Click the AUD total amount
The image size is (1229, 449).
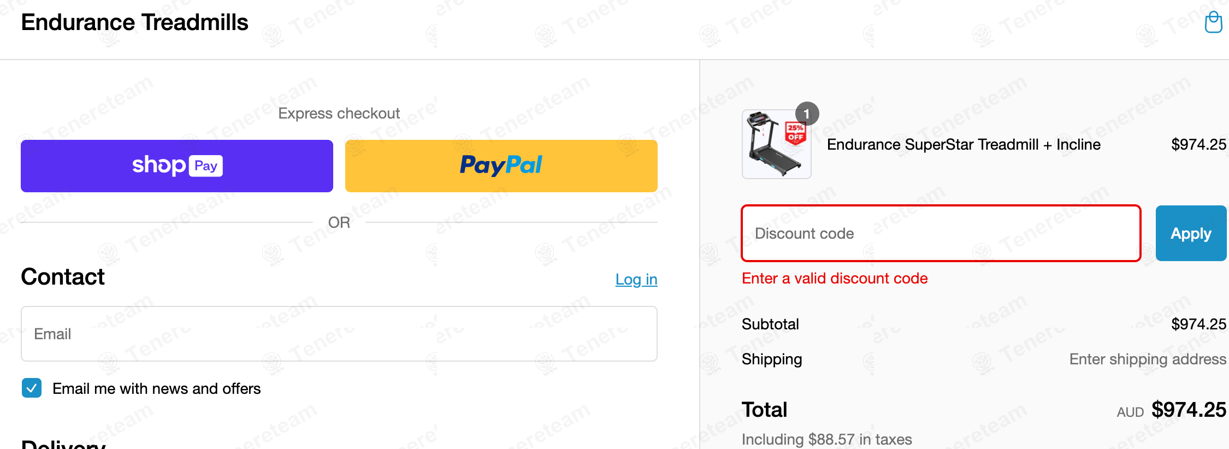tap(1188, 410)
